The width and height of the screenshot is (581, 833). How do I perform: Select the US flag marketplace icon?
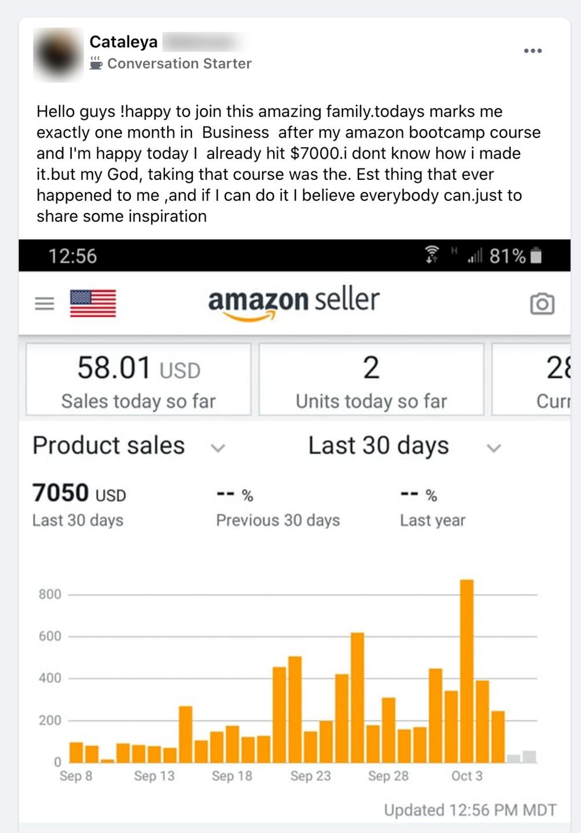(93, 303)
